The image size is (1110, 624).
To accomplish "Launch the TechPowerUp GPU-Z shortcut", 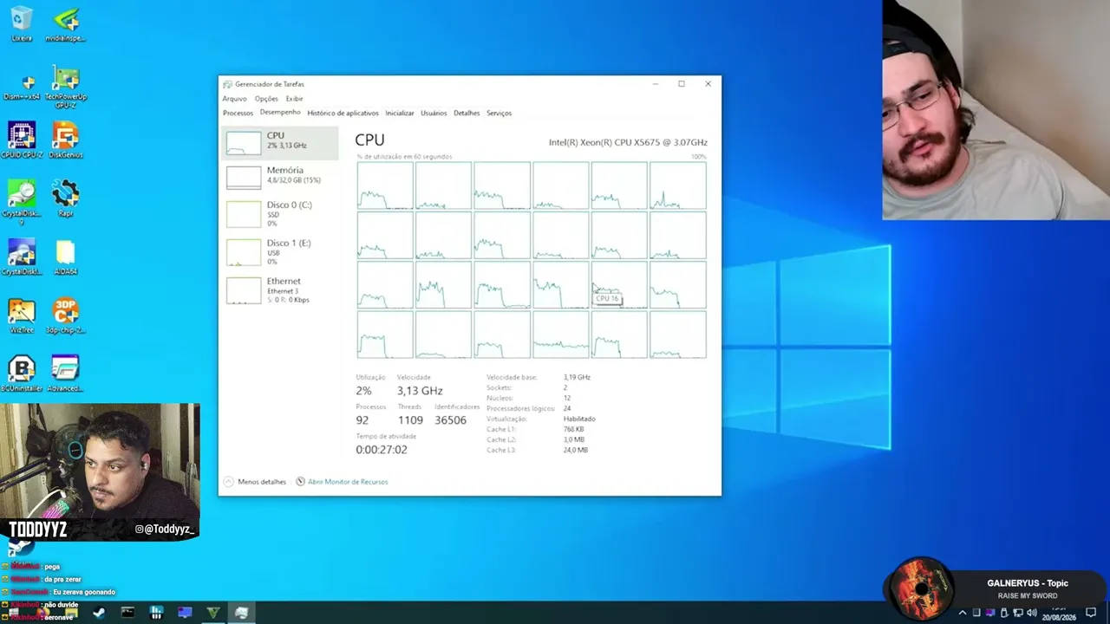I will [x=66, y=88].
